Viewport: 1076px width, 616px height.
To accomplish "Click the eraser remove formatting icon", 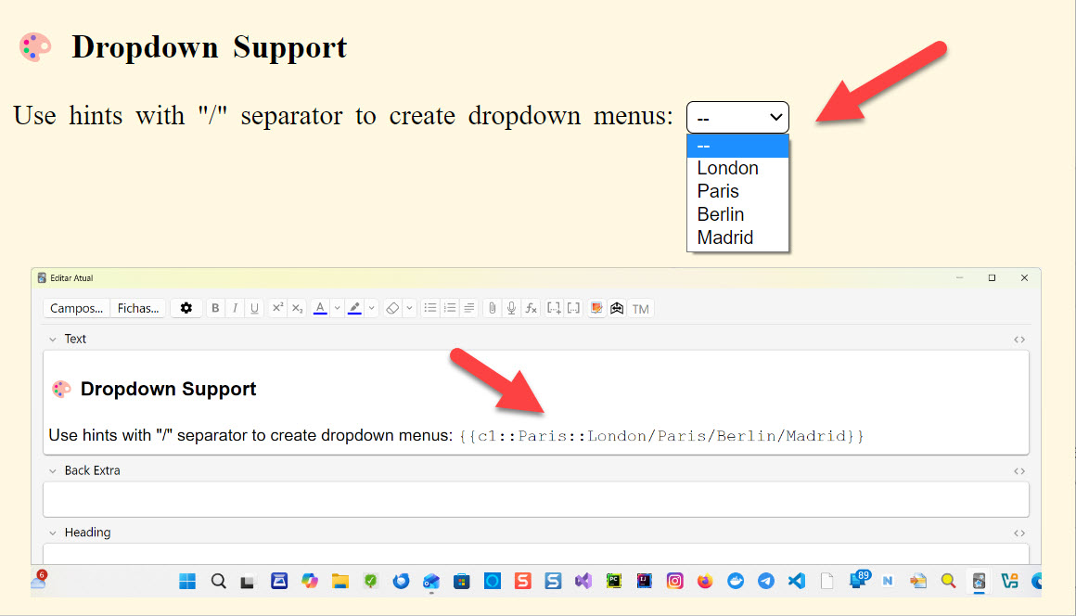I will click(392, 308).
